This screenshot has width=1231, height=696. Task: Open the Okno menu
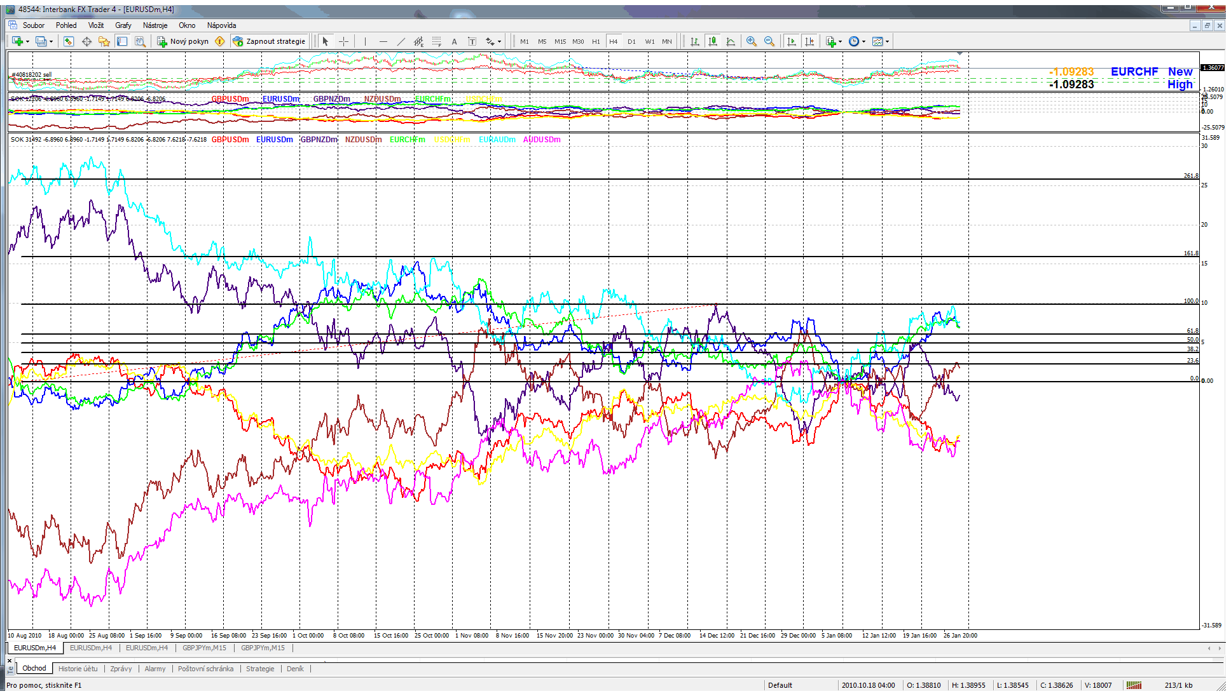187,25
